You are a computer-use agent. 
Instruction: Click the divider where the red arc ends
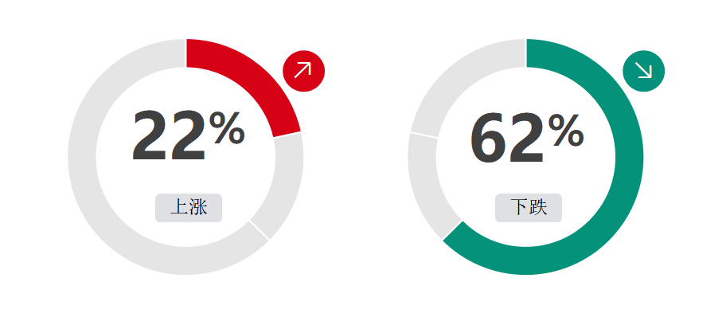pos(287,135)
